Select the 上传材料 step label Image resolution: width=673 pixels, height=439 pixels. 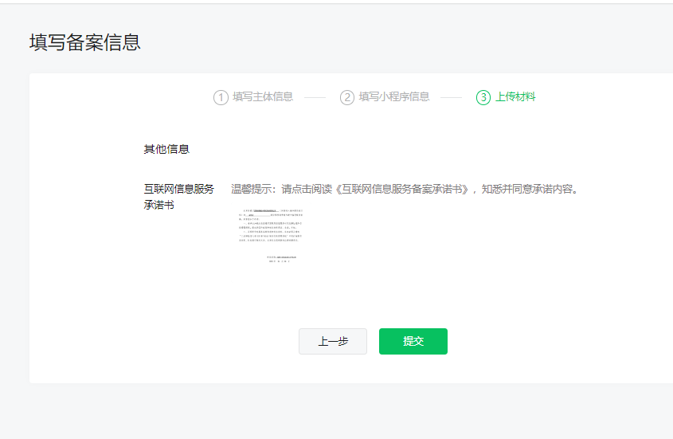point(515,97)
